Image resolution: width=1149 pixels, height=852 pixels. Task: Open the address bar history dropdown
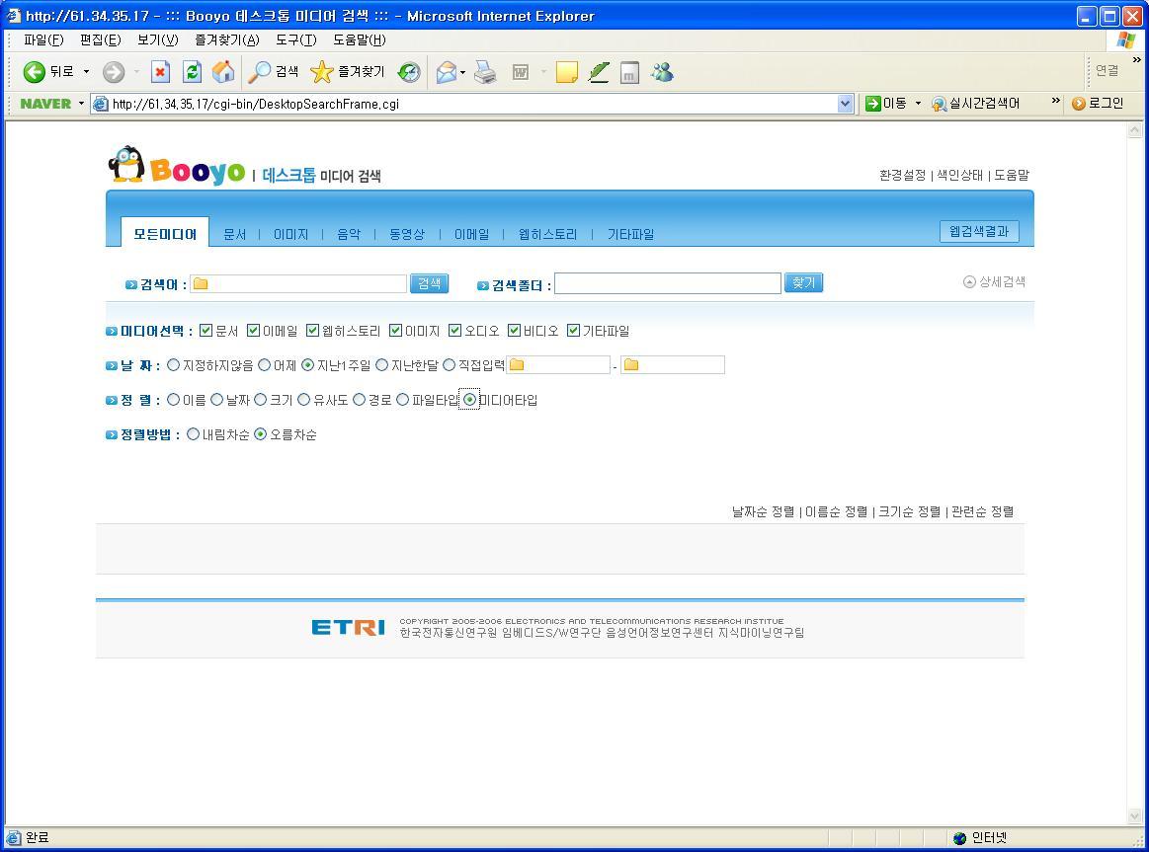coord(845,103)
